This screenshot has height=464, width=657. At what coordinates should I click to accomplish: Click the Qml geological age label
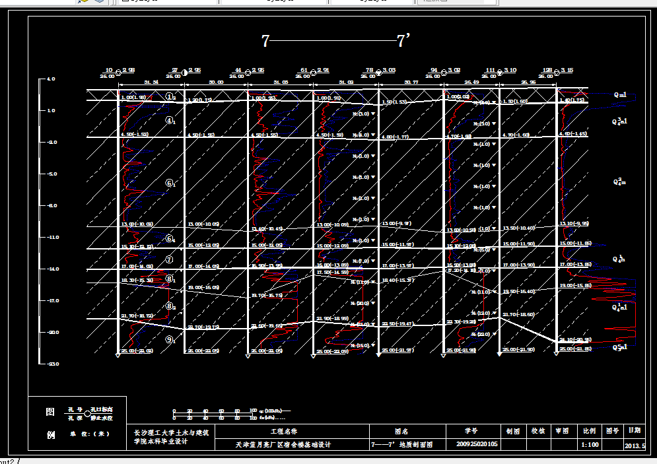[620, 95]
